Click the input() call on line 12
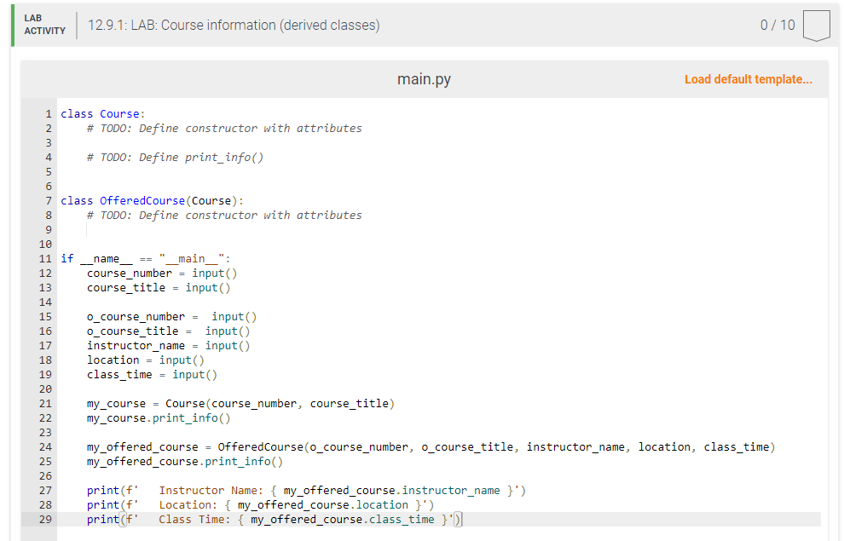 pos(217,273)
